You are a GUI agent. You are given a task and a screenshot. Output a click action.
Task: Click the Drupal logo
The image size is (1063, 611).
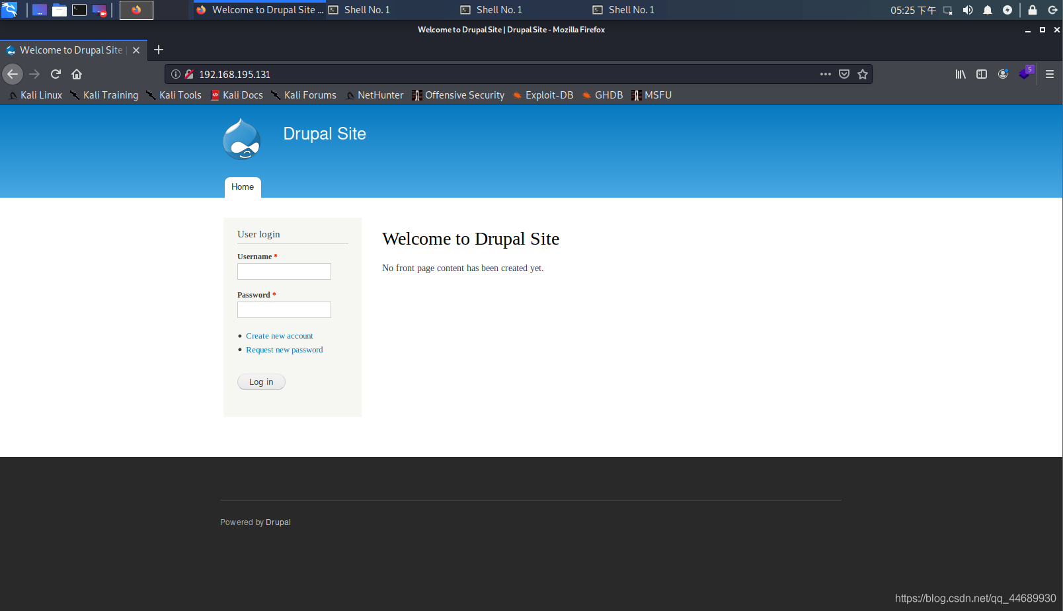241,139
